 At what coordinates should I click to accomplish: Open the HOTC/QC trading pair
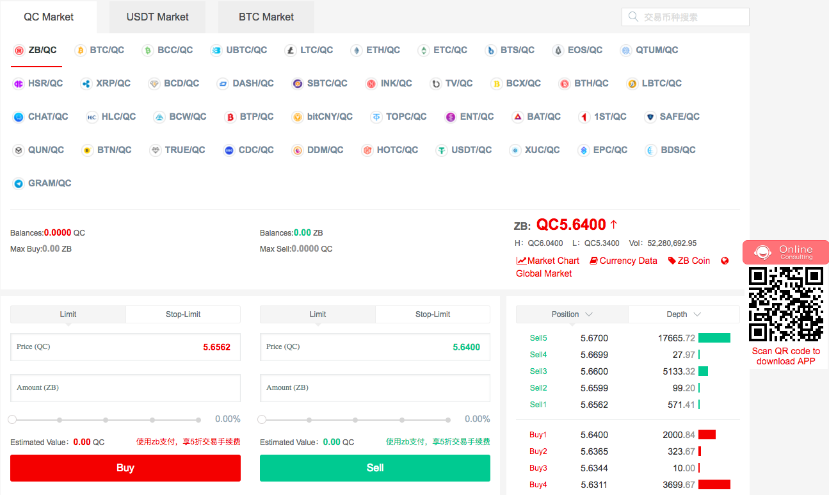390,150
